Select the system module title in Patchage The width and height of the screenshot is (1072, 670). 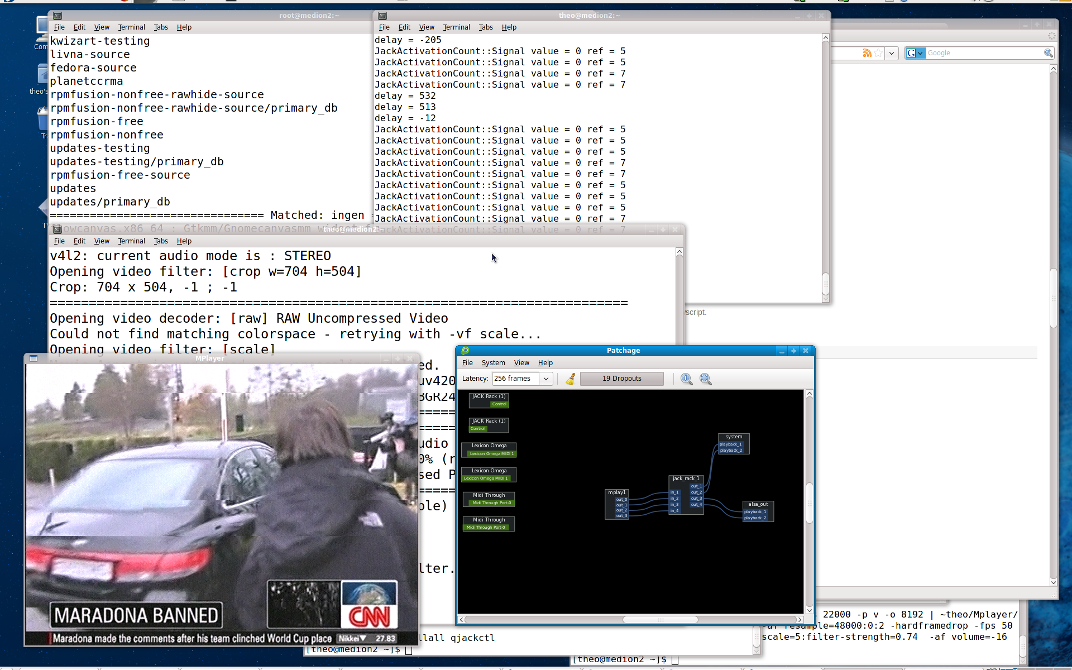point(734,437)
